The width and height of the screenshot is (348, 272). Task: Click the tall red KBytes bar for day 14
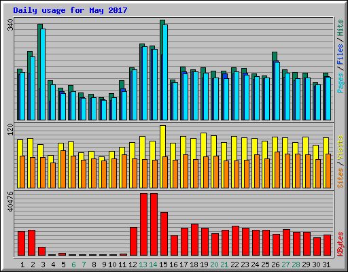point(154,224)
